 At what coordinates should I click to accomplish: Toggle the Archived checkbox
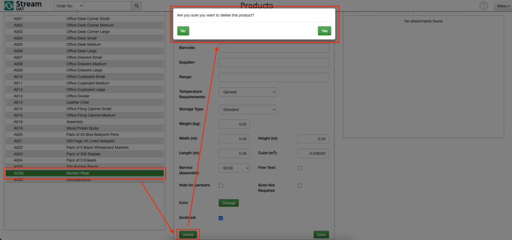[220, 218]
